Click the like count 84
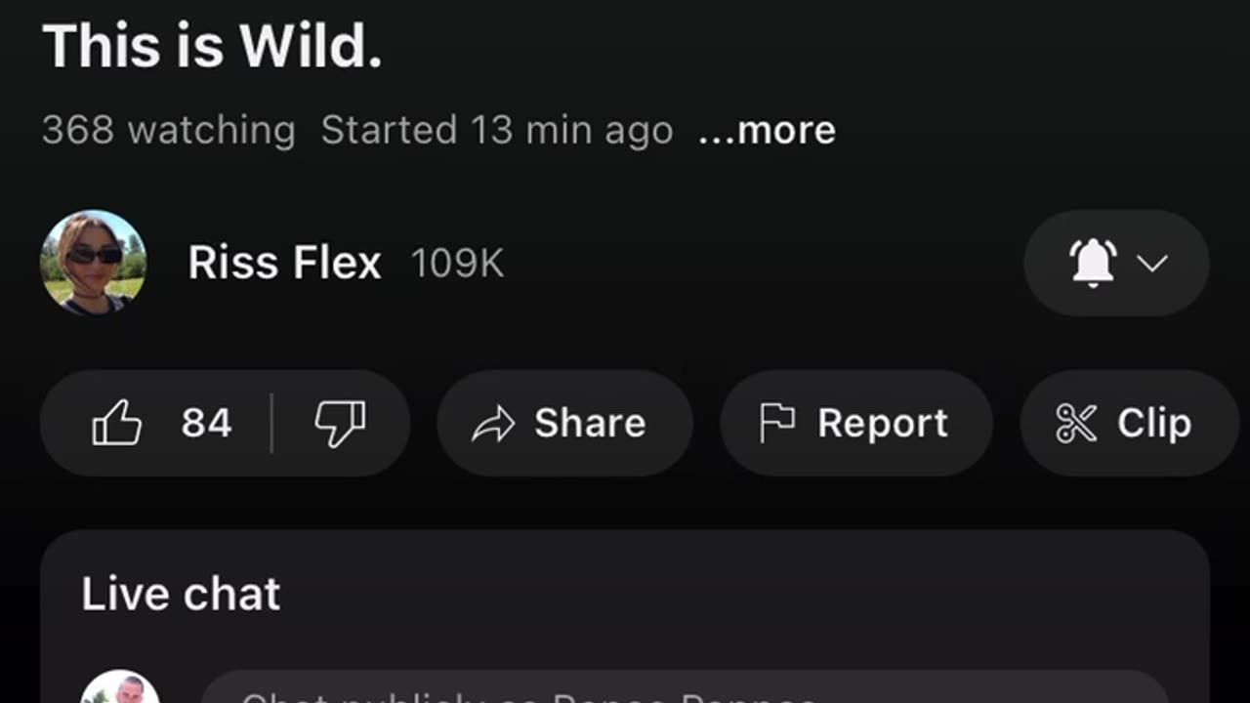The width and height of the screenshot is (1250, 703). [206, 424]
